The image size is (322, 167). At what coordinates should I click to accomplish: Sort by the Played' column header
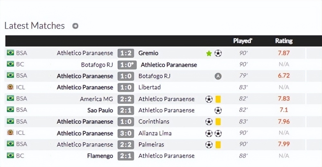click(x=243, y=41)
